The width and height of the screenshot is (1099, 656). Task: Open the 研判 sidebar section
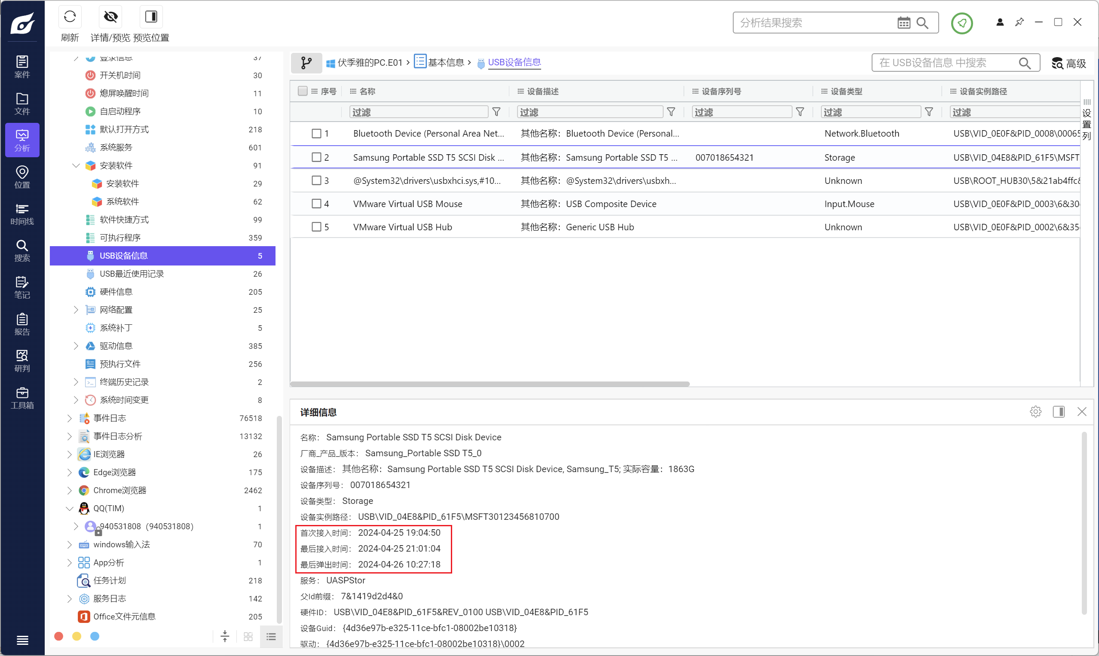tap(22, 361)
